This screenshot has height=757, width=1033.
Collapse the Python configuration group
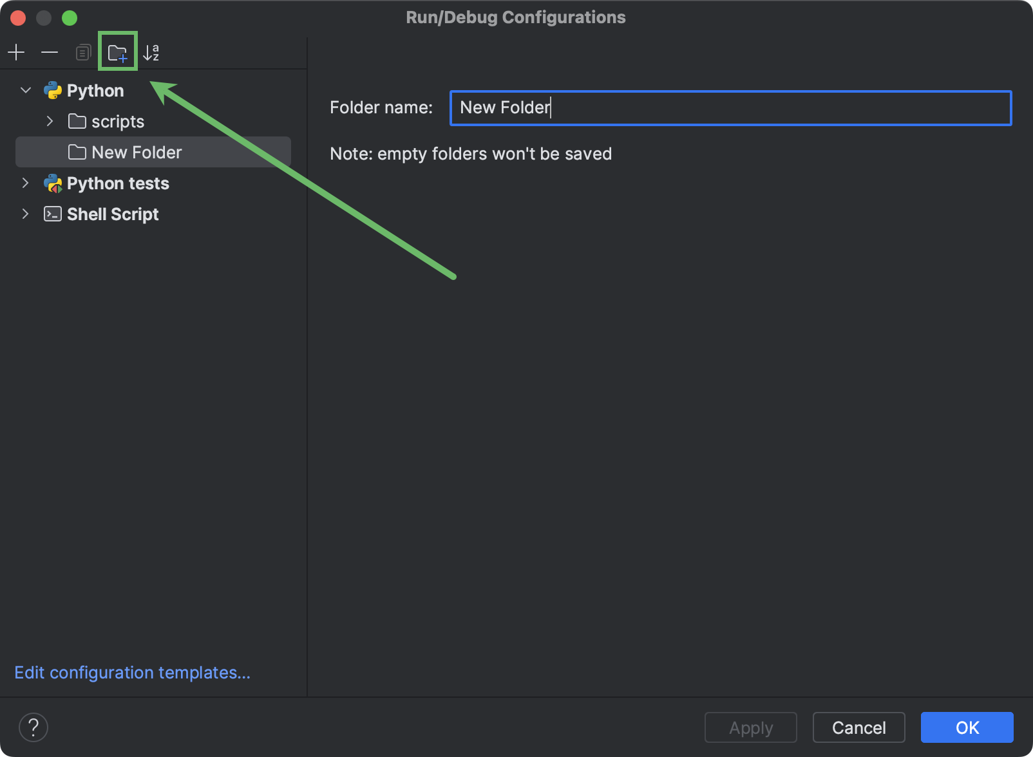25,90
